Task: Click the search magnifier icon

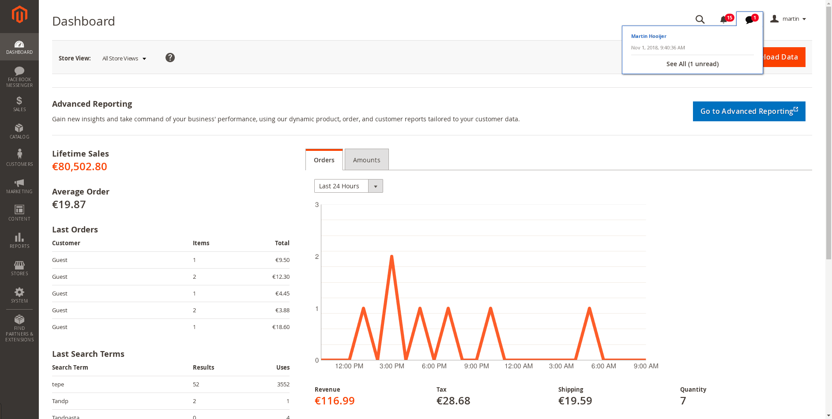Action: (x=700, y=19)
